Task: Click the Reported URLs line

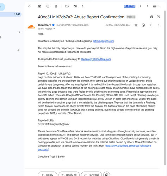Action: click(x=46, y=120)
